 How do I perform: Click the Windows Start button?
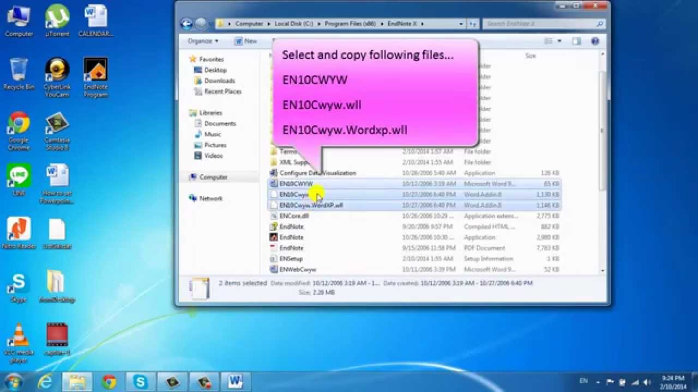[x=13, y=381]
